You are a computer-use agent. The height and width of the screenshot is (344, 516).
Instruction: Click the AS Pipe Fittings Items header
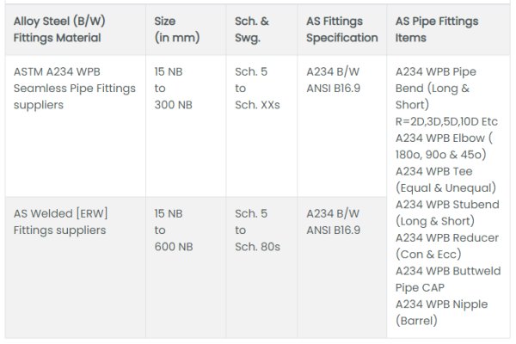(x=436, y=28)
